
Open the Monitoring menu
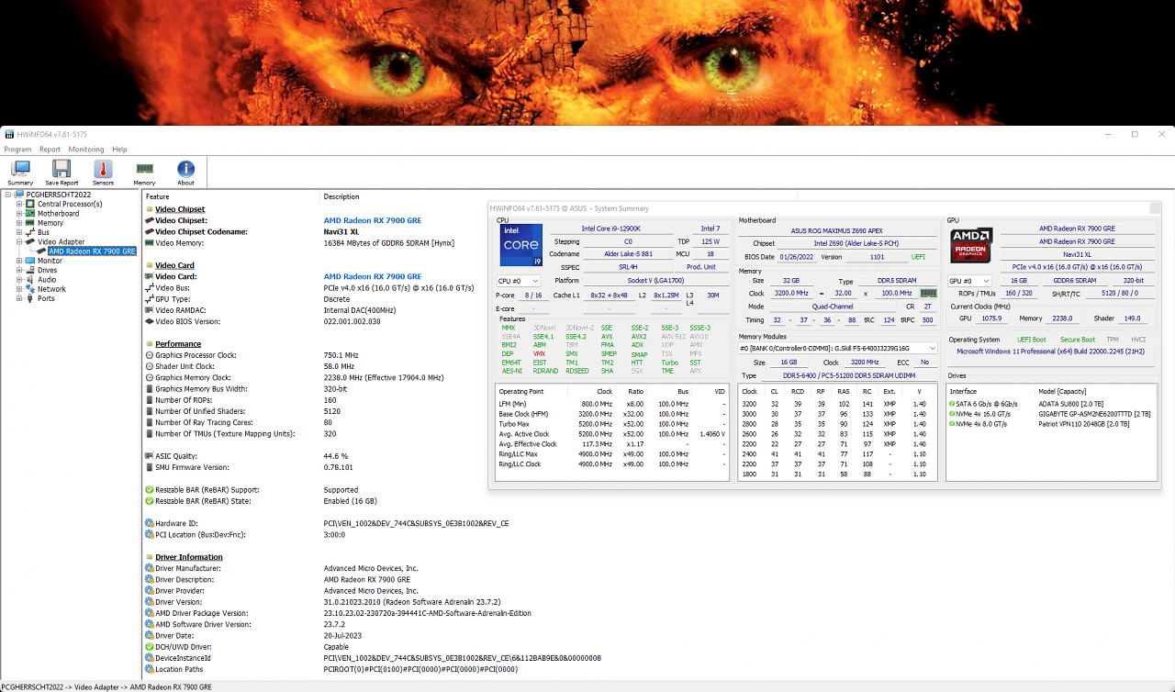(86, 150)
